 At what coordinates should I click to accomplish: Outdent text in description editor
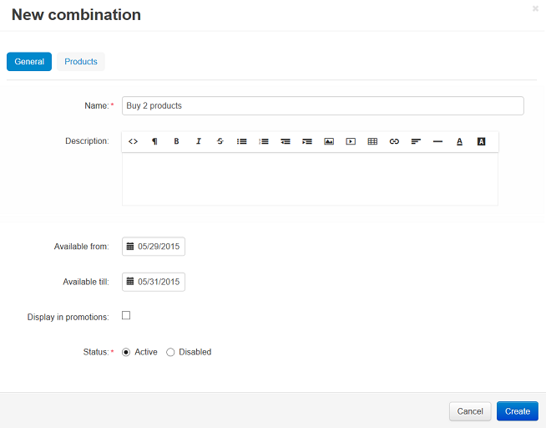pyautogui.click(x=286, y=141)
